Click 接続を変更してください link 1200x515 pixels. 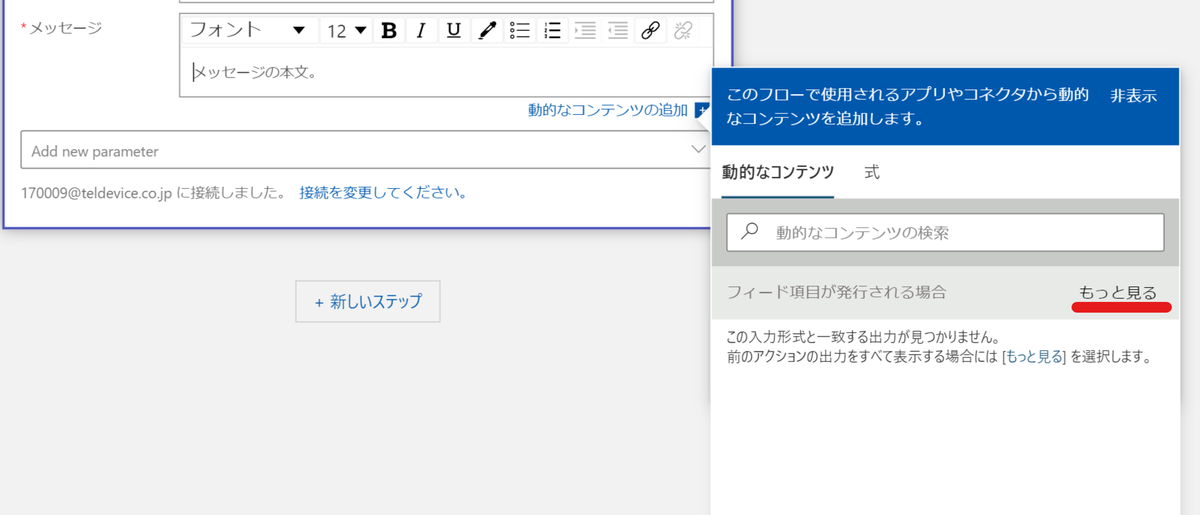click(x=383, y=193)
